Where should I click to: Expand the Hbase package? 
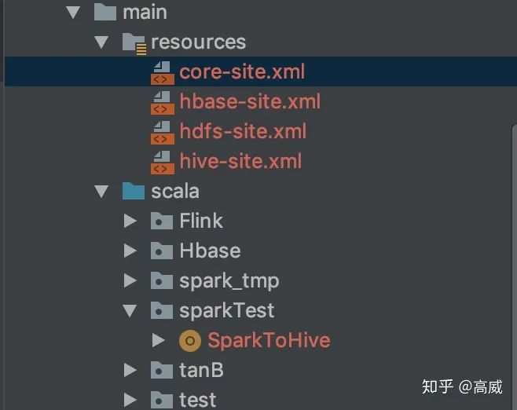(x=130, y=251)
